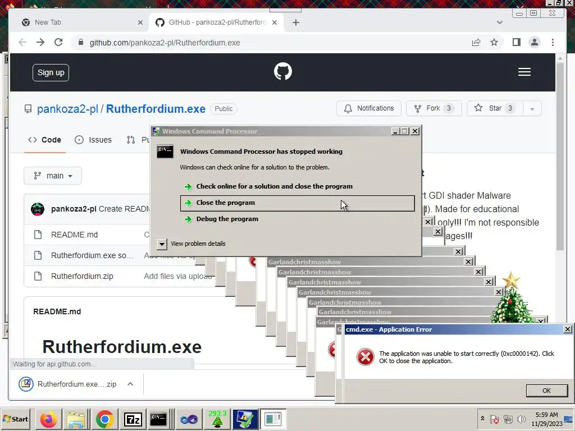This screenshot has width=575, height=431.
Task: Select the GitHub pankoza2-pl/Rutherfordium tab
Action: tap(216, 22)
